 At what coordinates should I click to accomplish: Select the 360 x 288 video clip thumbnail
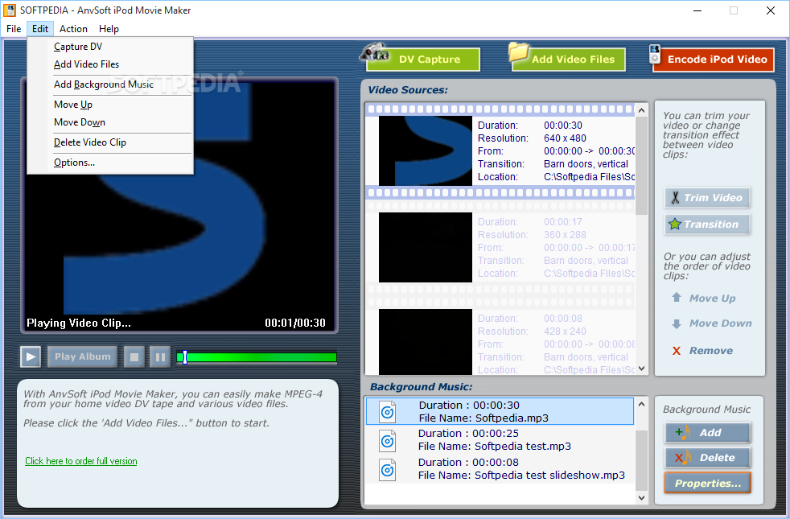(x=426, y=247)
